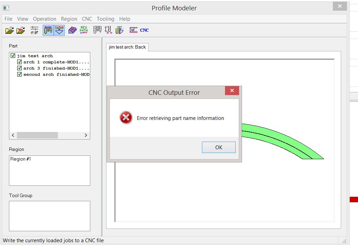
Task: Toggle the 'second arch finished-MOD' checkbox
Action: tap(20, 74)
